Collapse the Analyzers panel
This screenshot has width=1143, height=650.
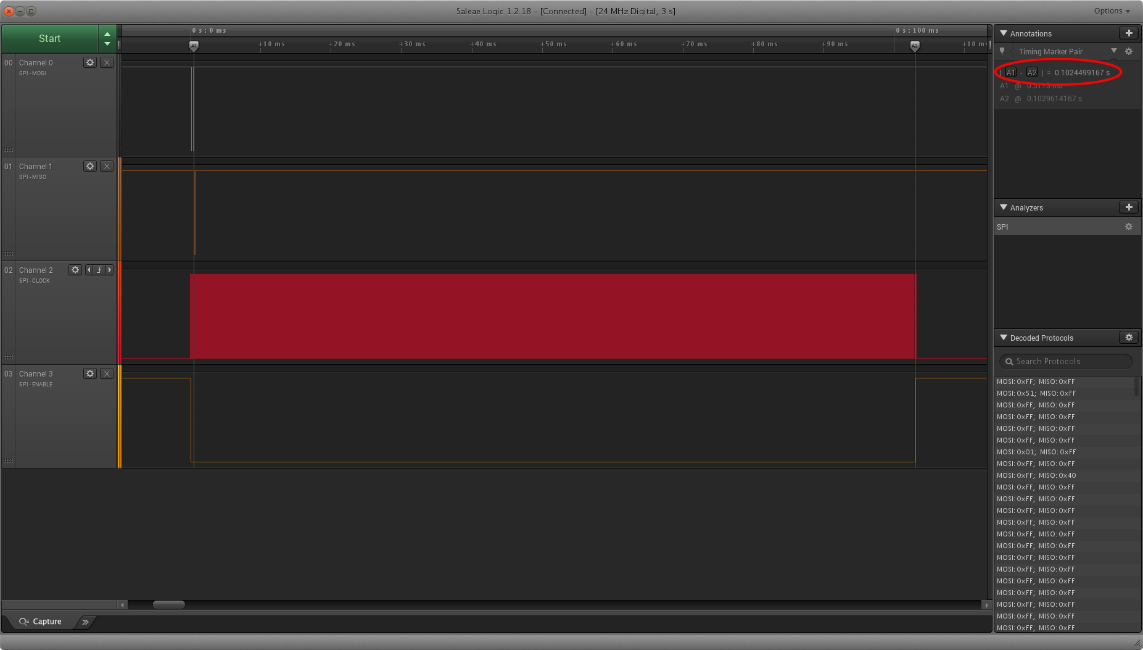pos(1004,207)
